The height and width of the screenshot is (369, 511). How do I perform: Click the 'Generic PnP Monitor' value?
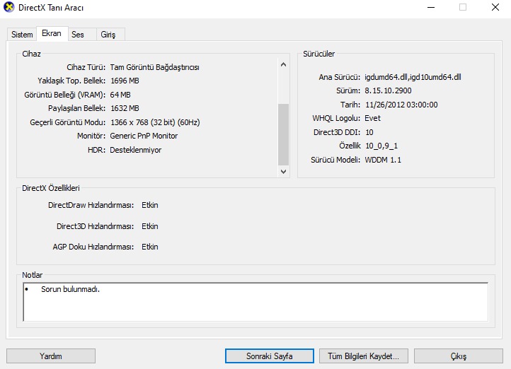[144, 136]
